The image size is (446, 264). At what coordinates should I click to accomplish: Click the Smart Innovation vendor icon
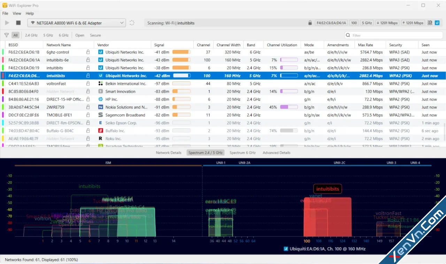coord(101,91)
